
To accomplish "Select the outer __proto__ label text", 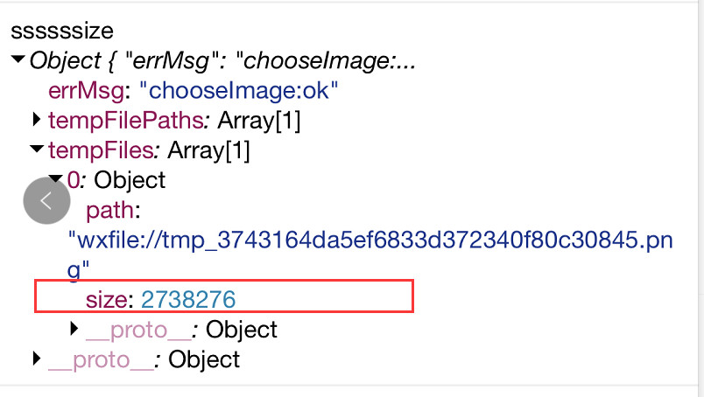I will tap(101, 360).
